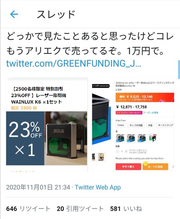This screenshot has width=180, height=219.
Task: Click the Twitter Web App source link
Action: tap(98, 187)
